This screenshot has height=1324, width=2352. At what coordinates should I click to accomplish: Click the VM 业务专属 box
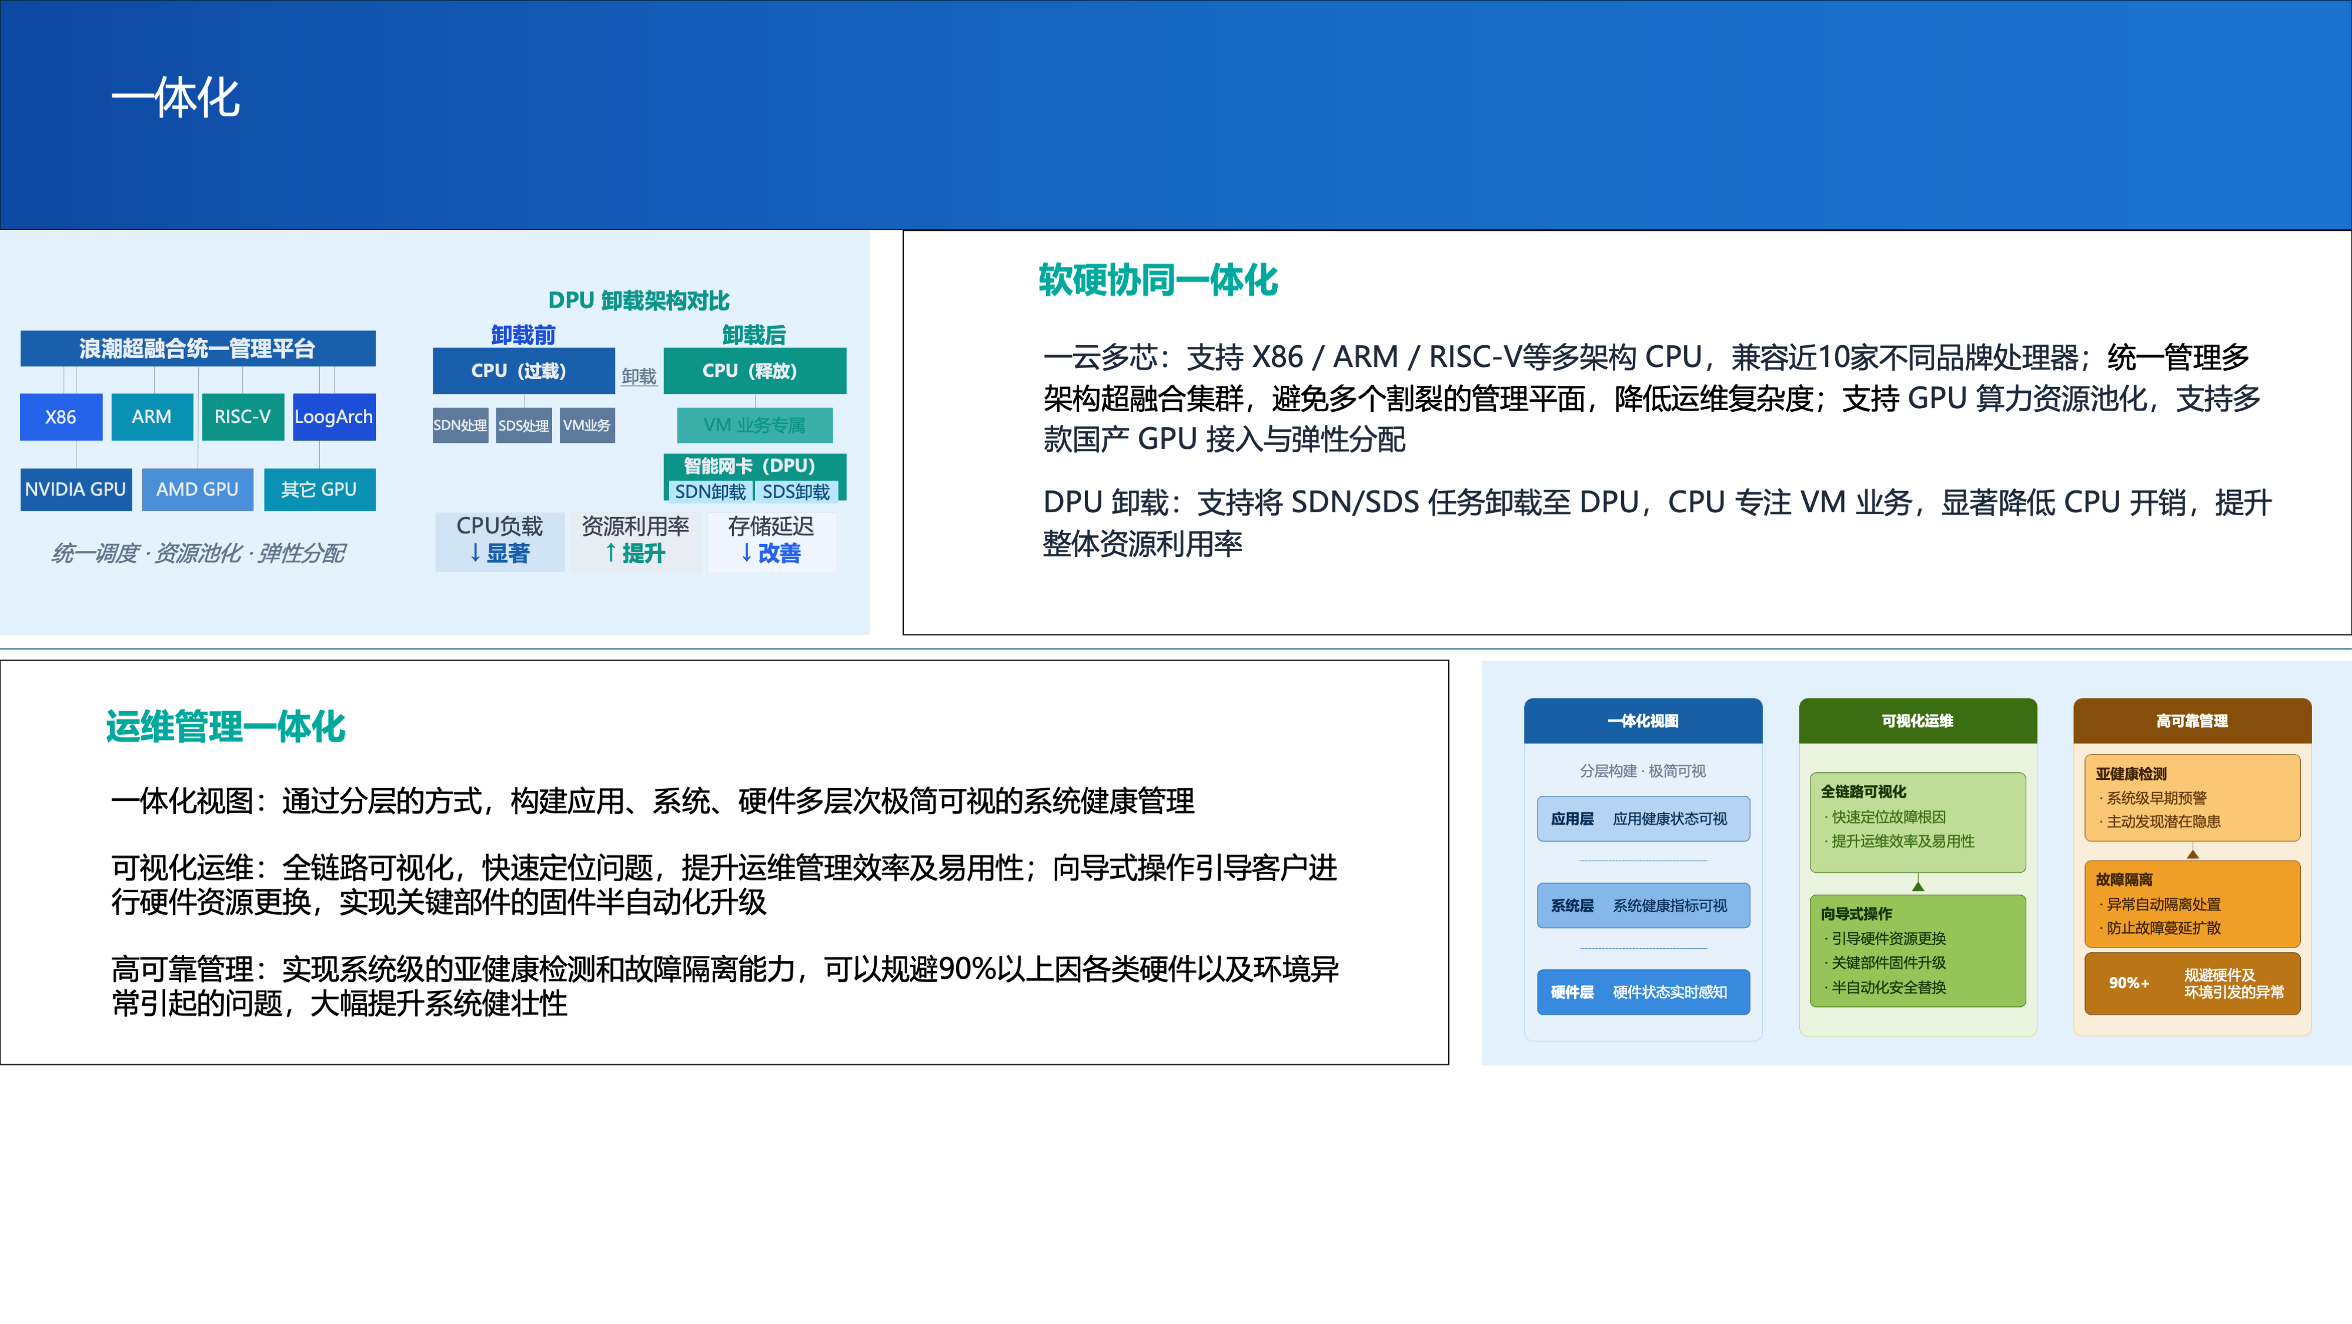pos(754,425)
